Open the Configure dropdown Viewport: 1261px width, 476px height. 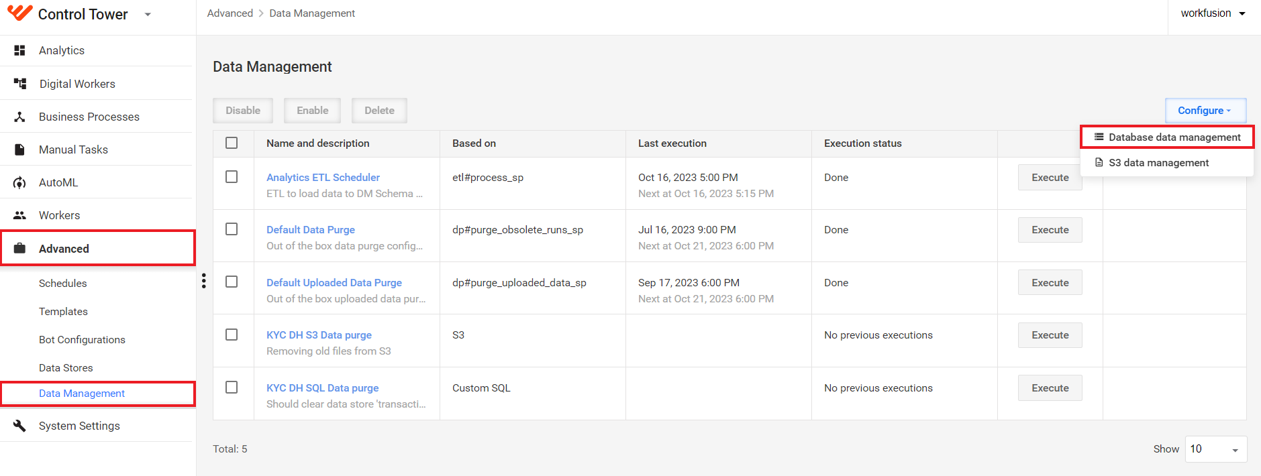(1205, 111)
